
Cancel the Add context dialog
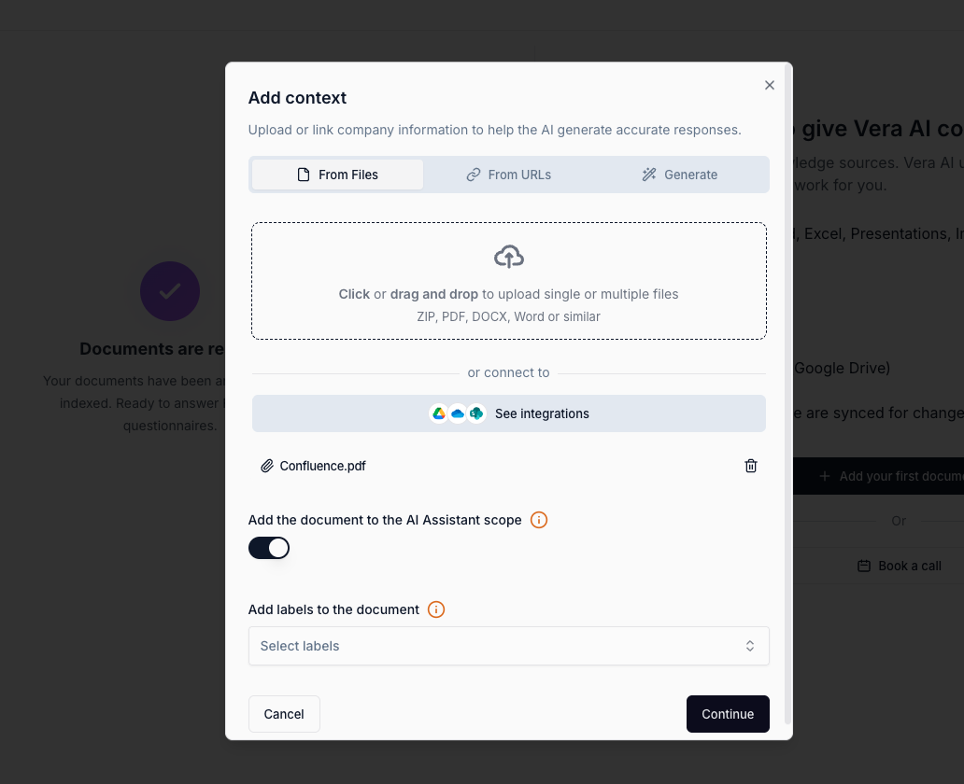[284, 713]
